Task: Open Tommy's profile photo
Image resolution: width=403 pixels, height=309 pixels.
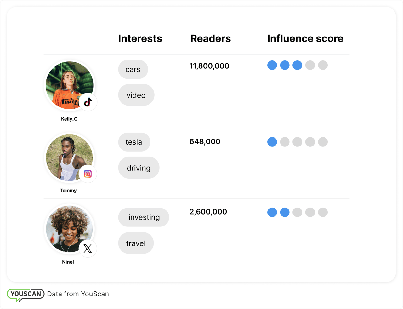Action: pos(67,157)
